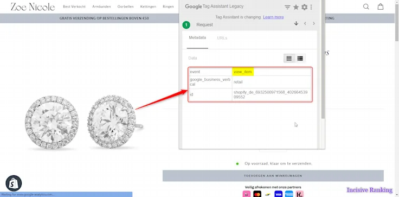Click the down arrow next to Request
399x197 pixels.
pyautogui.click(x=296, y=23)
